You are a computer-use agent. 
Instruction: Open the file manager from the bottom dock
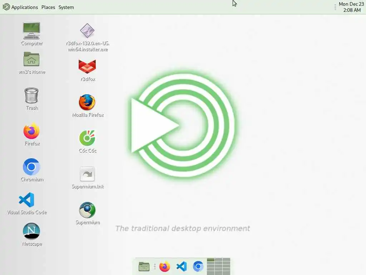[x=144, y=266]
